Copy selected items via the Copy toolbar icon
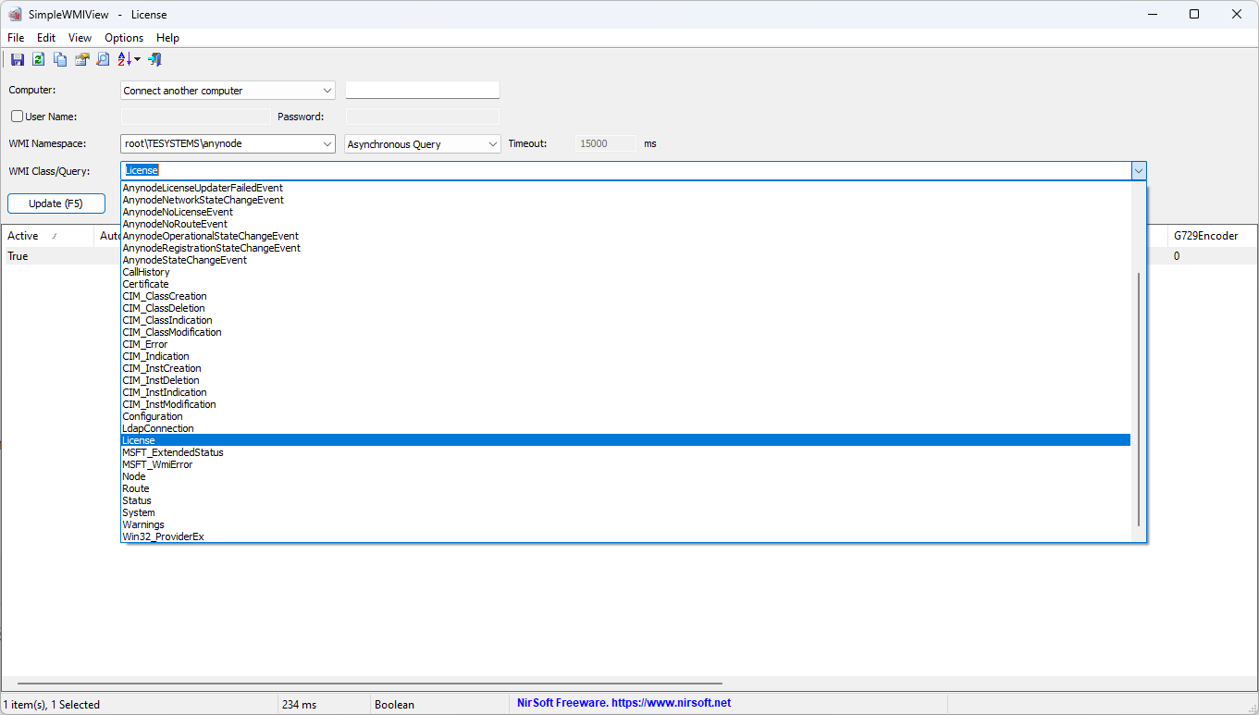The width and height of the screenshot is (1259, 715). [x=59, y=59]
